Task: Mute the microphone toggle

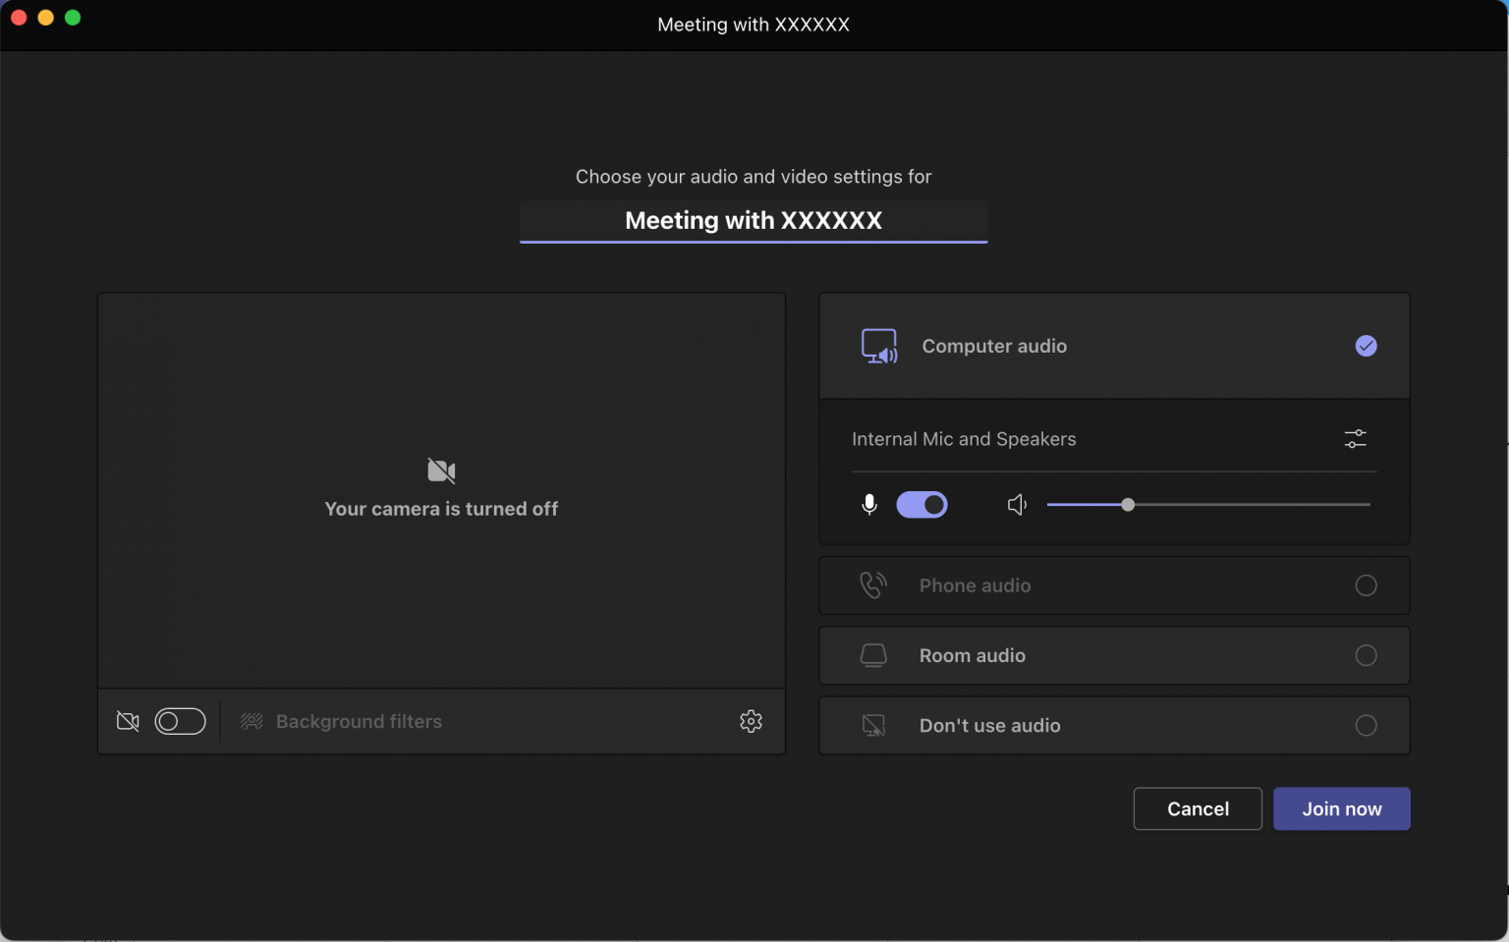Action: pyautogui.click(x=922, y=504)
